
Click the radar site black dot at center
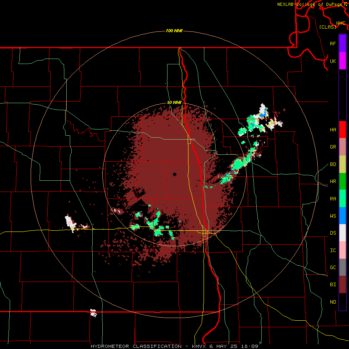pos(174,174)
